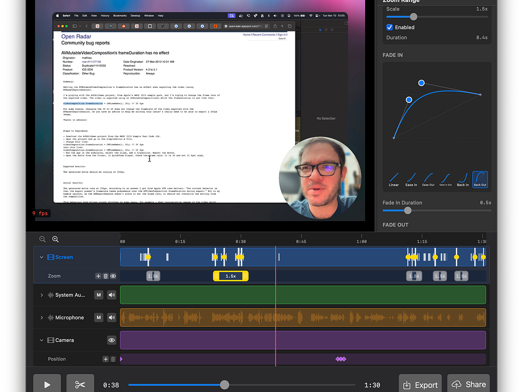Image resolution: width=523 pixels, height=392 pixels.
Task: Open Safari Develop menu in preview
Action: click(135, 16)
